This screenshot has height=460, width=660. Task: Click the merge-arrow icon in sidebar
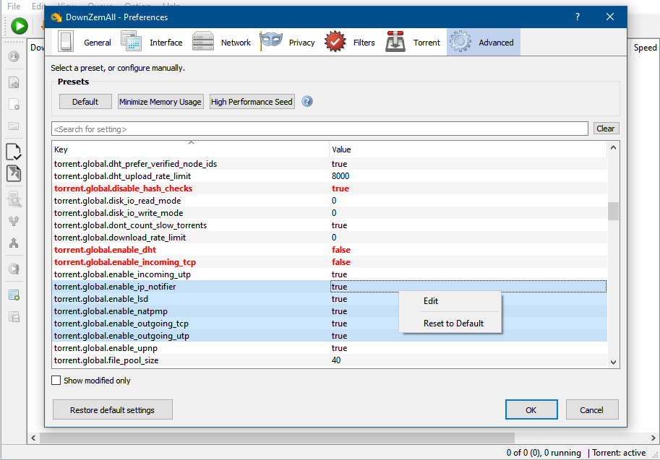pos(14,243)
